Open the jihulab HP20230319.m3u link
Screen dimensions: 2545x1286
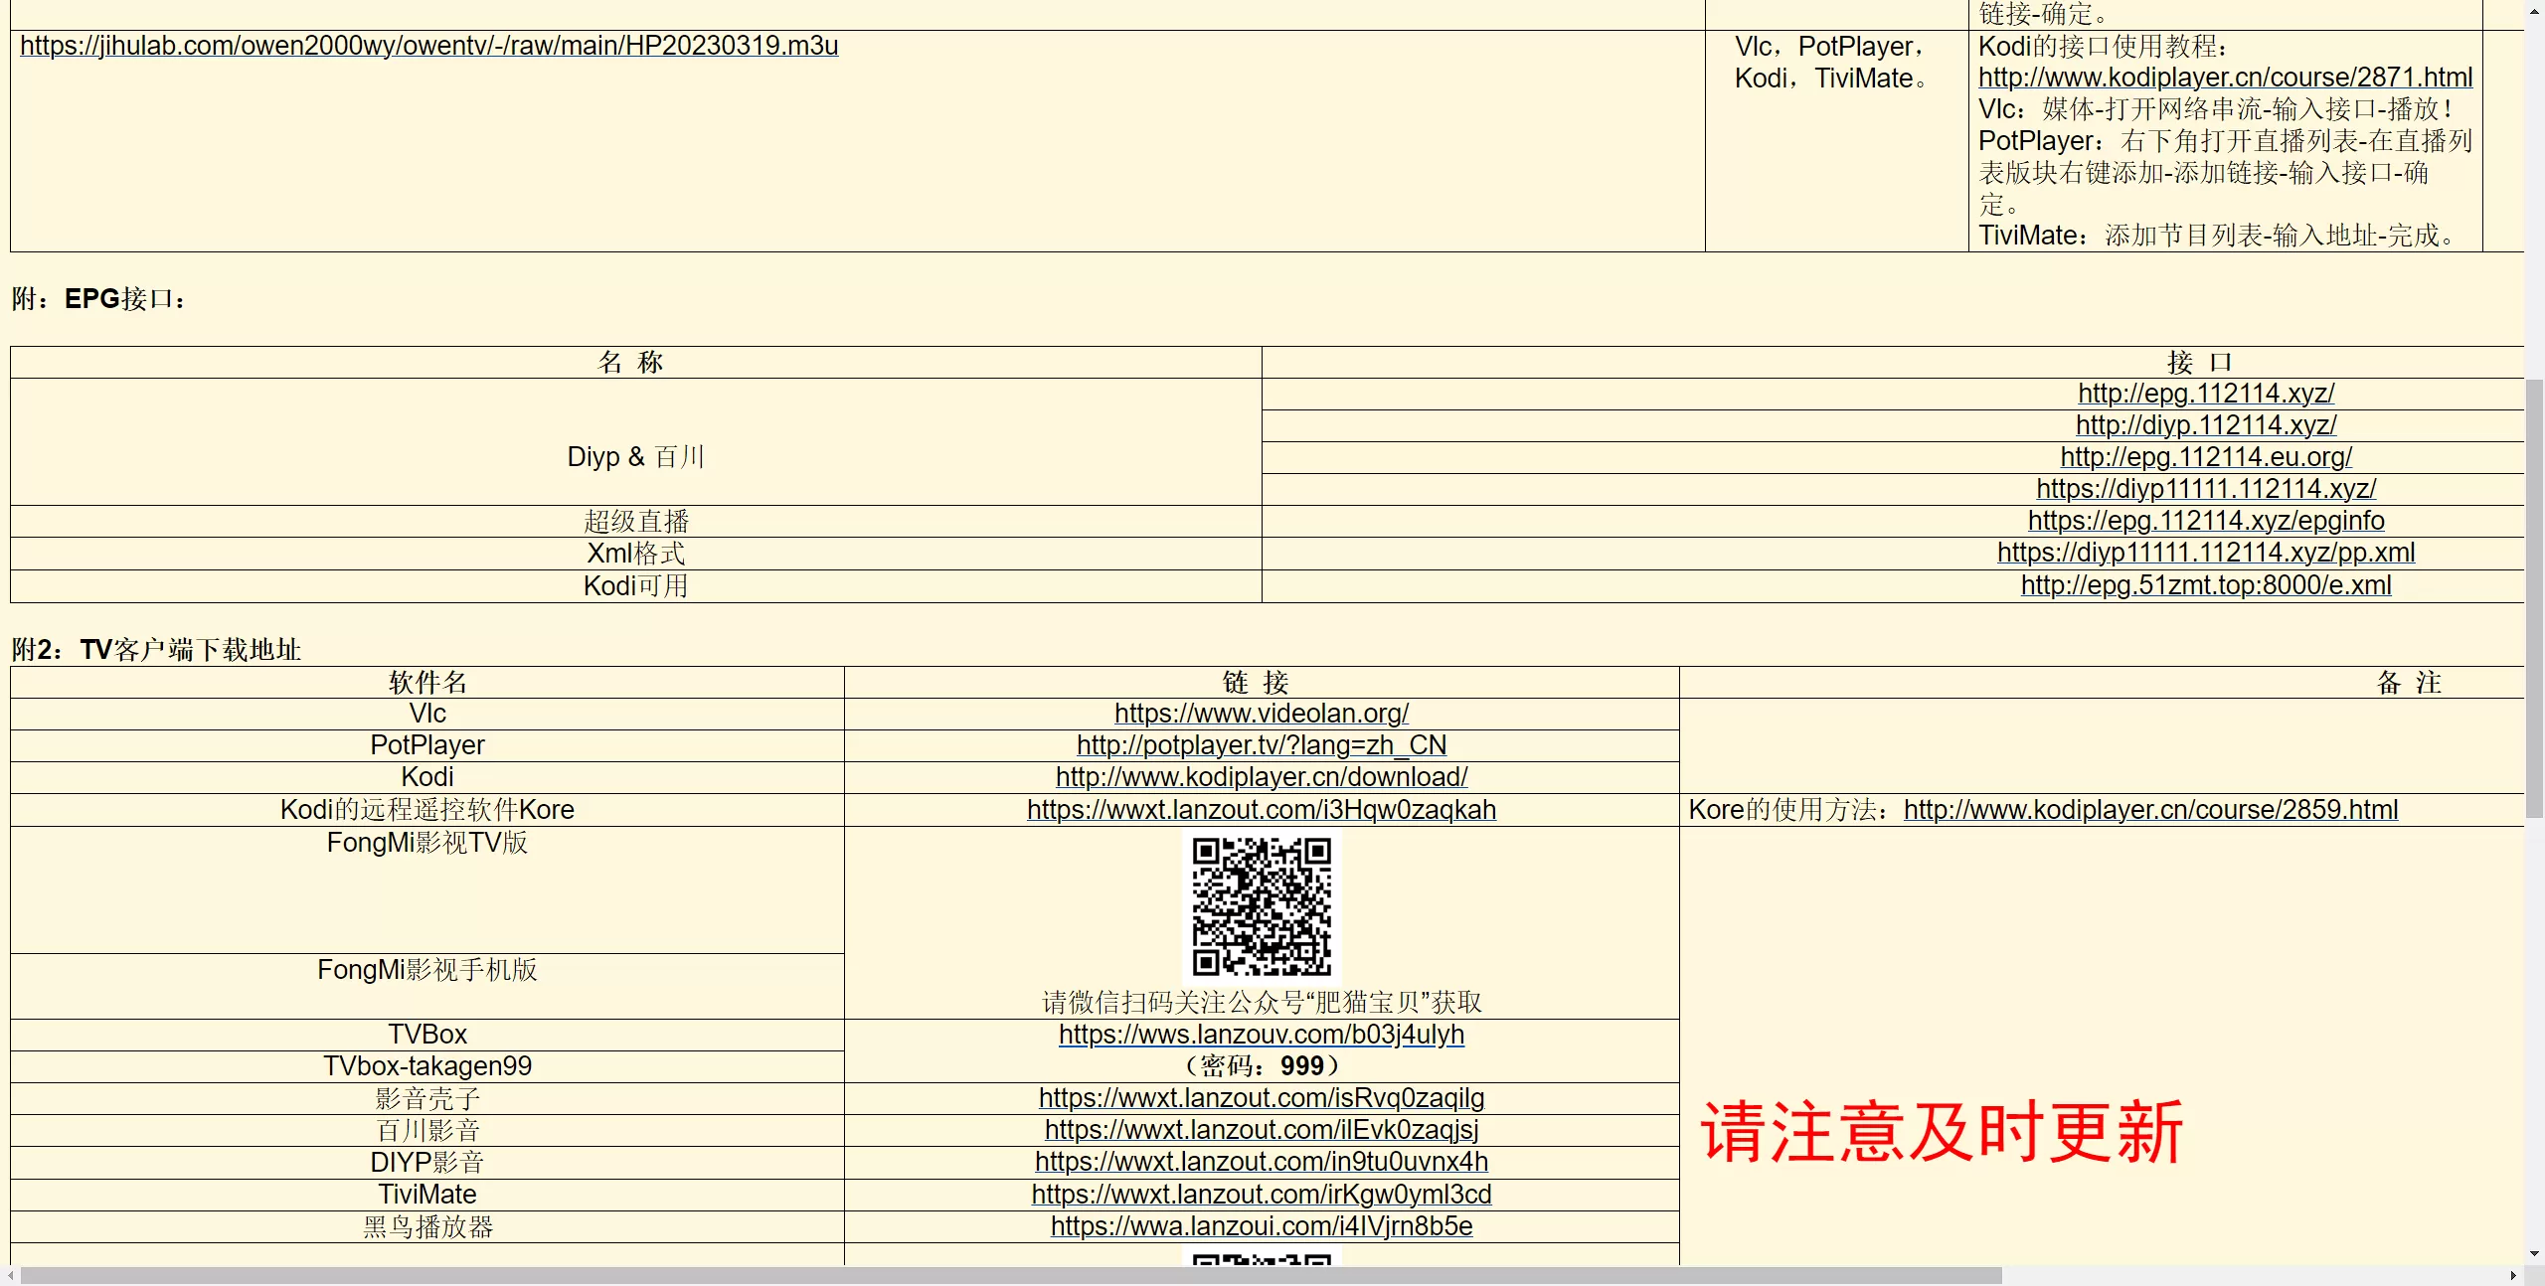[428, 46]
